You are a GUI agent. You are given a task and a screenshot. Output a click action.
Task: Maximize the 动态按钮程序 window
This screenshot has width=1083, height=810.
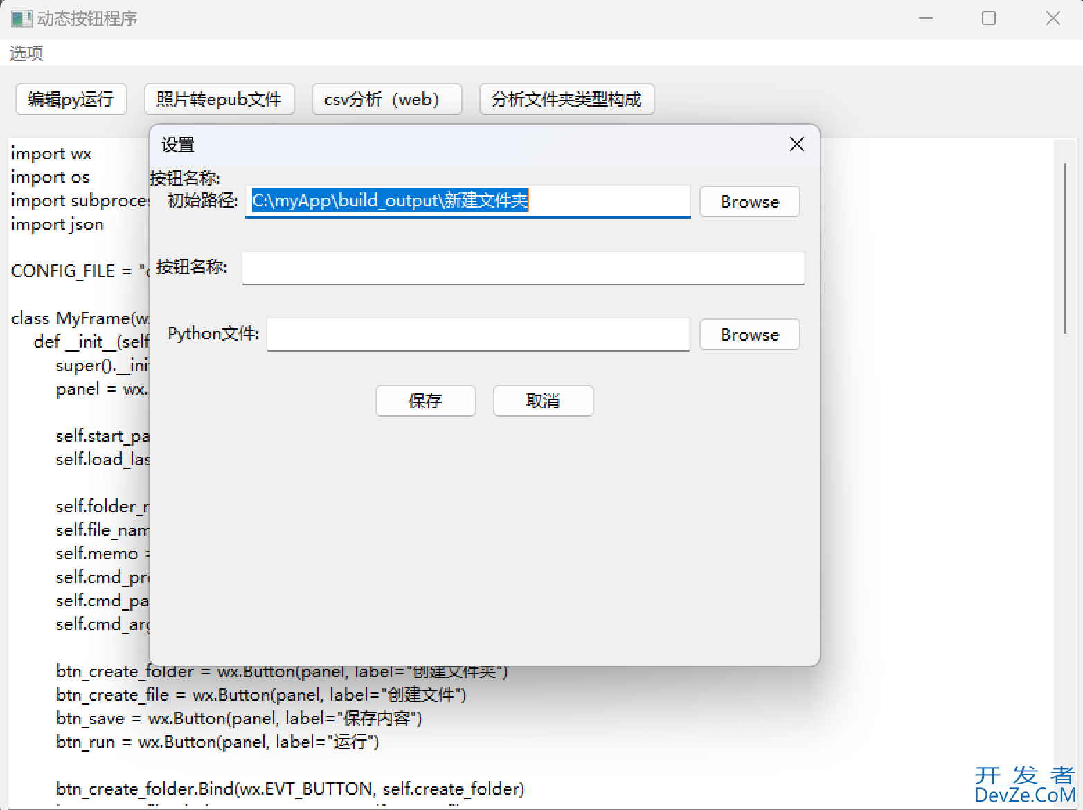point(988,19)
